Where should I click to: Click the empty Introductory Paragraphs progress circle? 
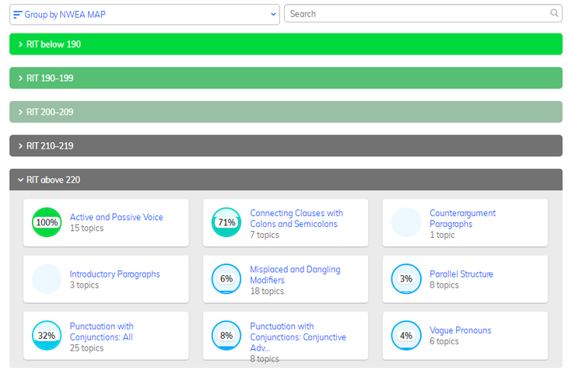click(x=47, y=279)
